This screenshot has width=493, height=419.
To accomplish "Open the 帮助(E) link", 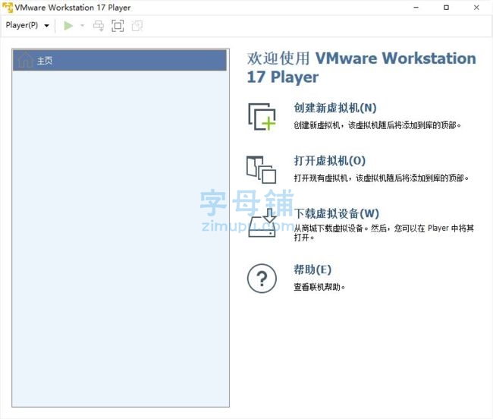I will pyautogui.click(x=312, y=269).
